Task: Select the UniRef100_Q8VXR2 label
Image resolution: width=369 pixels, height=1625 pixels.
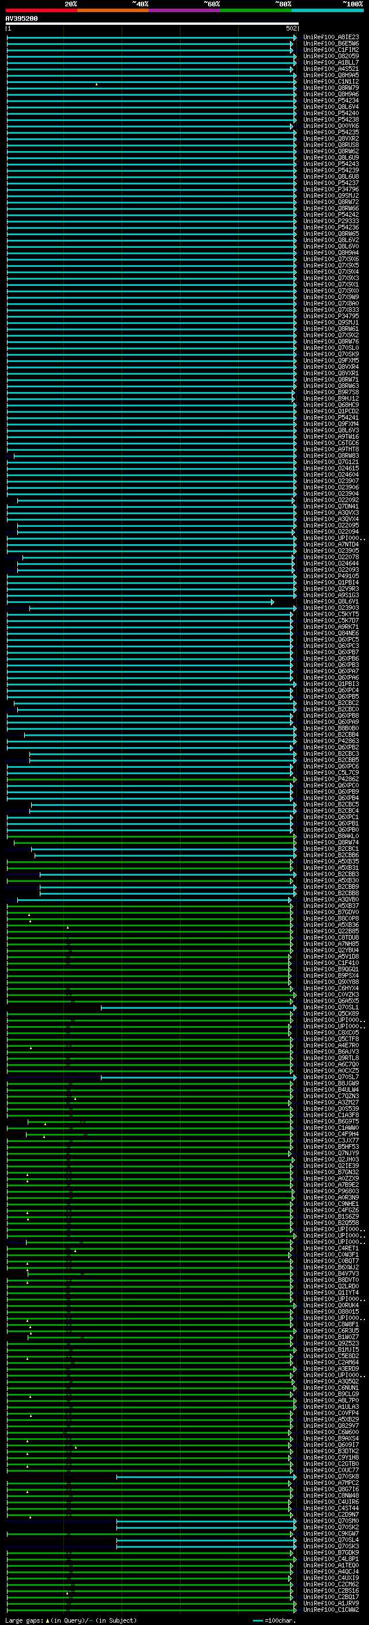Action: (331, 139)
